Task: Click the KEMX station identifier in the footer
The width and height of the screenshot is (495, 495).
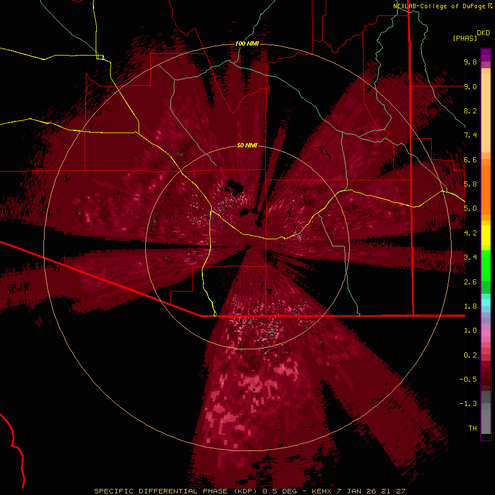Action: (321, 491)
